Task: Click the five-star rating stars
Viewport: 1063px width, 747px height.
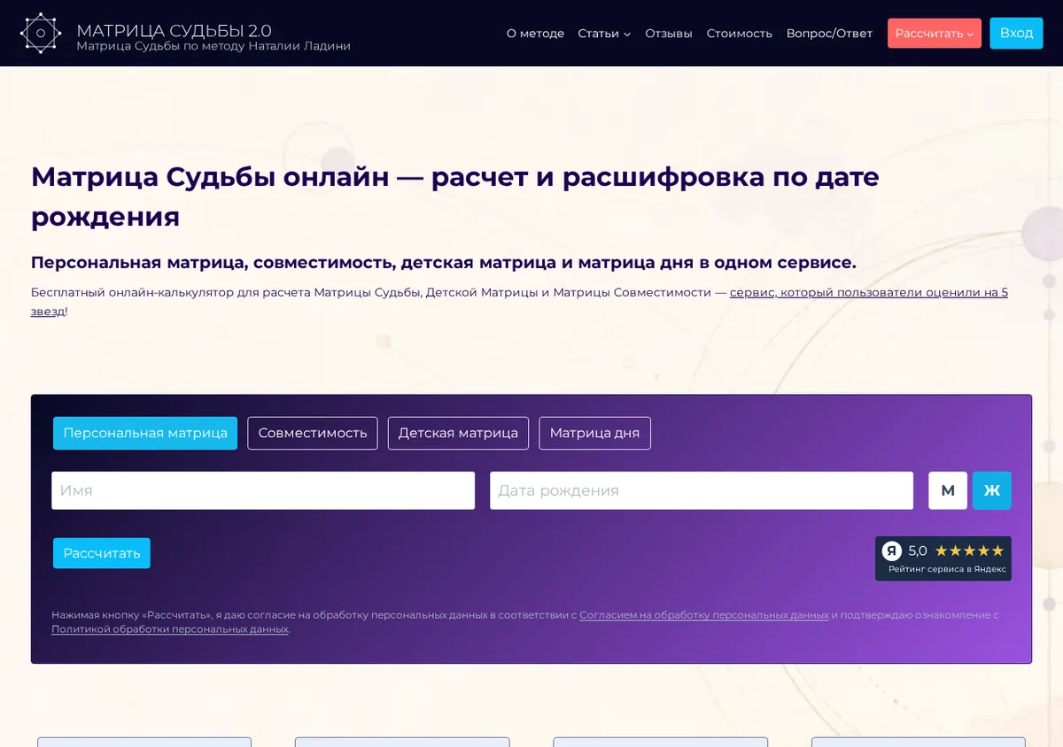Action: point(969,551)
